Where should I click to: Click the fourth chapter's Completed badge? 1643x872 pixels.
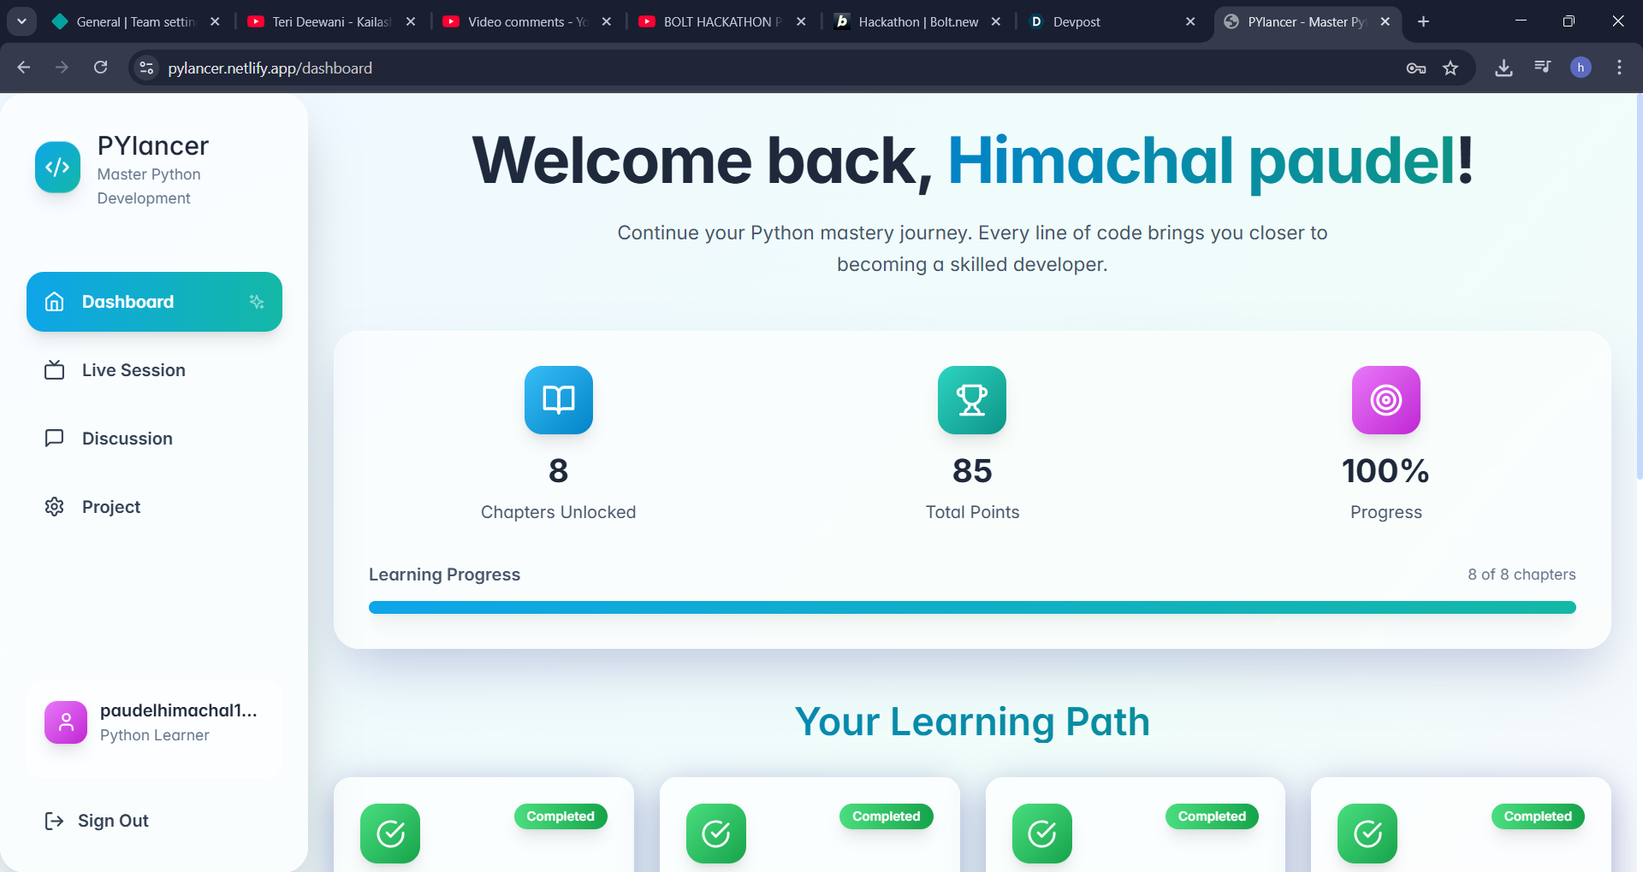click(x=1538, y=816)
